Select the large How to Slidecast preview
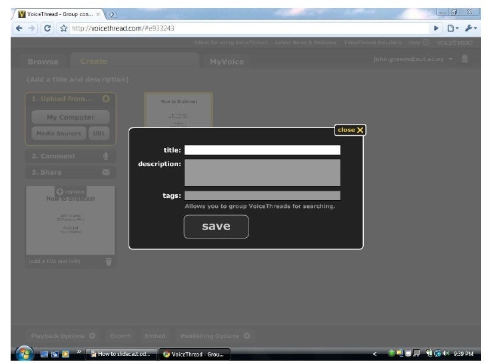 (71, 221)
